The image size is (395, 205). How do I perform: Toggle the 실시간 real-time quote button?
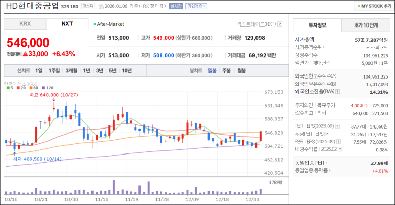click(175, 6)
